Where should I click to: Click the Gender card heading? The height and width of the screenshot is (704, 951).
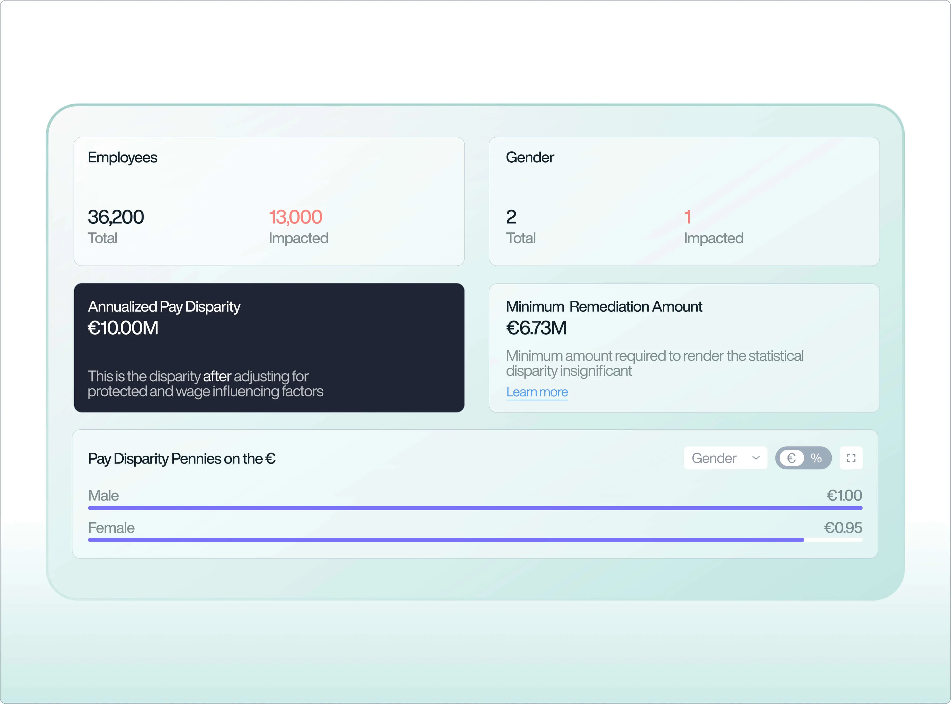pyautogui.click(x=530, y=158)
